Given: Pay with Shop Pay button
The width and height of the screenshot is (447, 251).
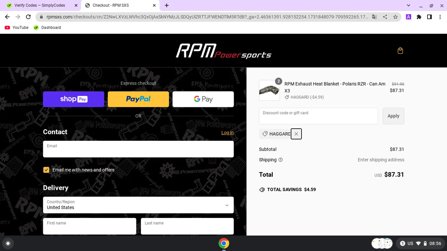Looking at the screenshot, I should click(x=74, y=99).
